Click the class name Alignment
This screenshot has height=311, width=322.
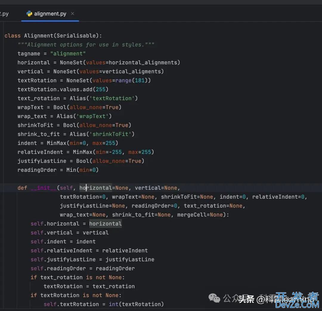pos(38,36)
